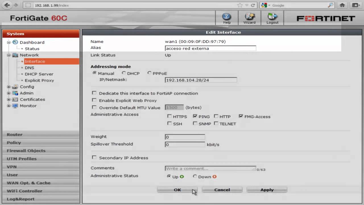Click the green Up status icon
Screen dimensions: 364x205
[x=182, y=177]
